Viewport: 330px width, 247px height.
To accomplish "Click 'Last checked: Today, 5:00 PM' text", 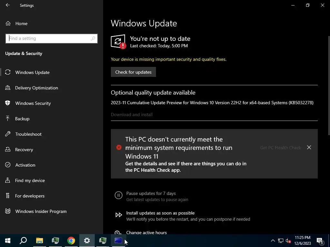I will pyautogui.click(x=159, y=46).
